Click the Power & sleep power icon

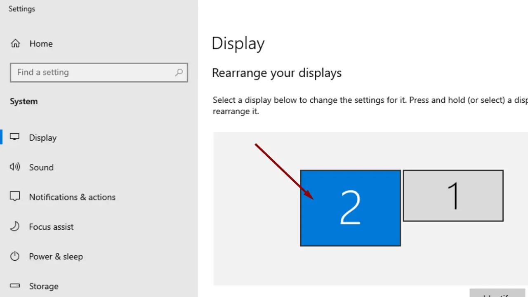15,256
